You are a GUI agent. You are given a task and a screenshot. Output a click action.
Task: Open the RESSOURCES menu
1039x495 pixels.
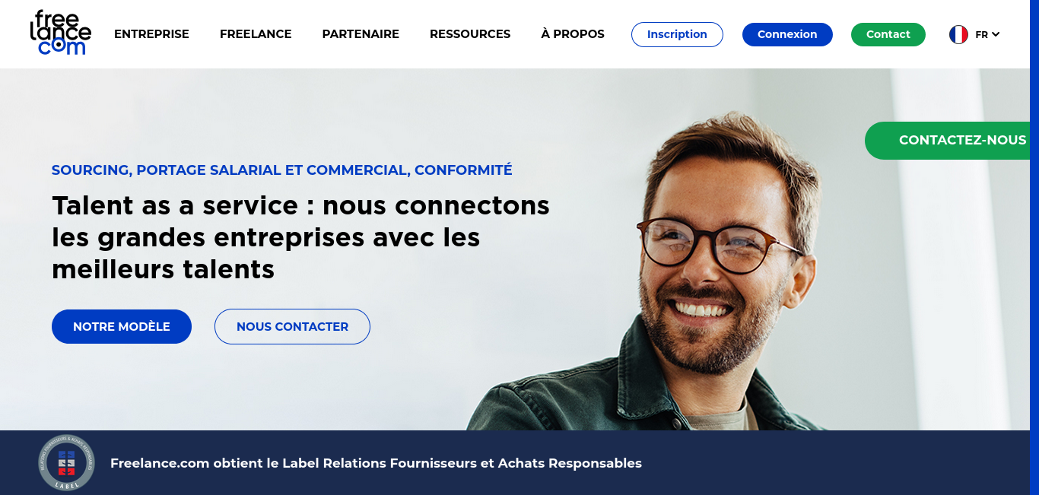470,34
